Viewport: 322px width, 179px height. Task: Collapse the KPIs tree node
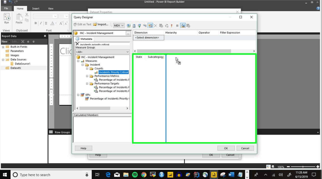click(x=78, y=95)
